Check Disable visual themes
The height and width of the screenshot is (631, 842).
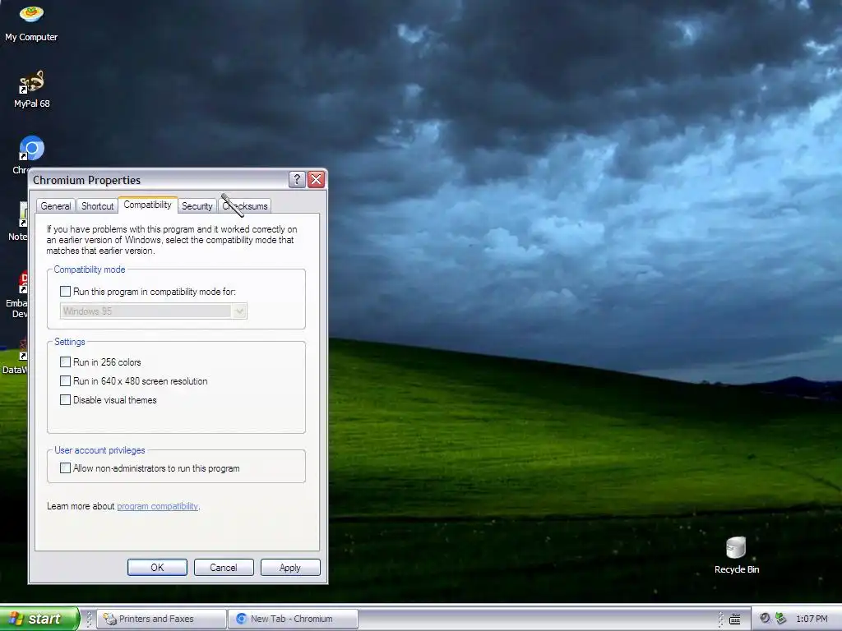[x=66, y=400]
